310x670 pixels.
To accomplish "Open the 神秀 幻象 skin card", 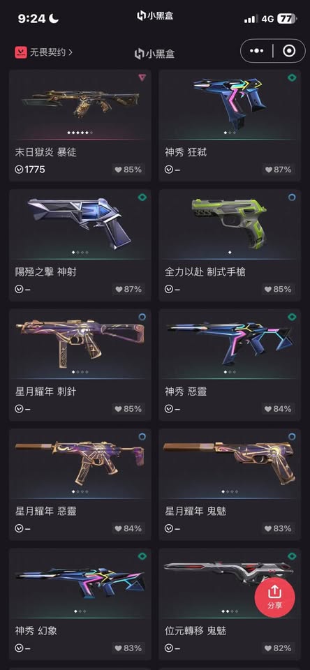I will click(x=80, y=603).
